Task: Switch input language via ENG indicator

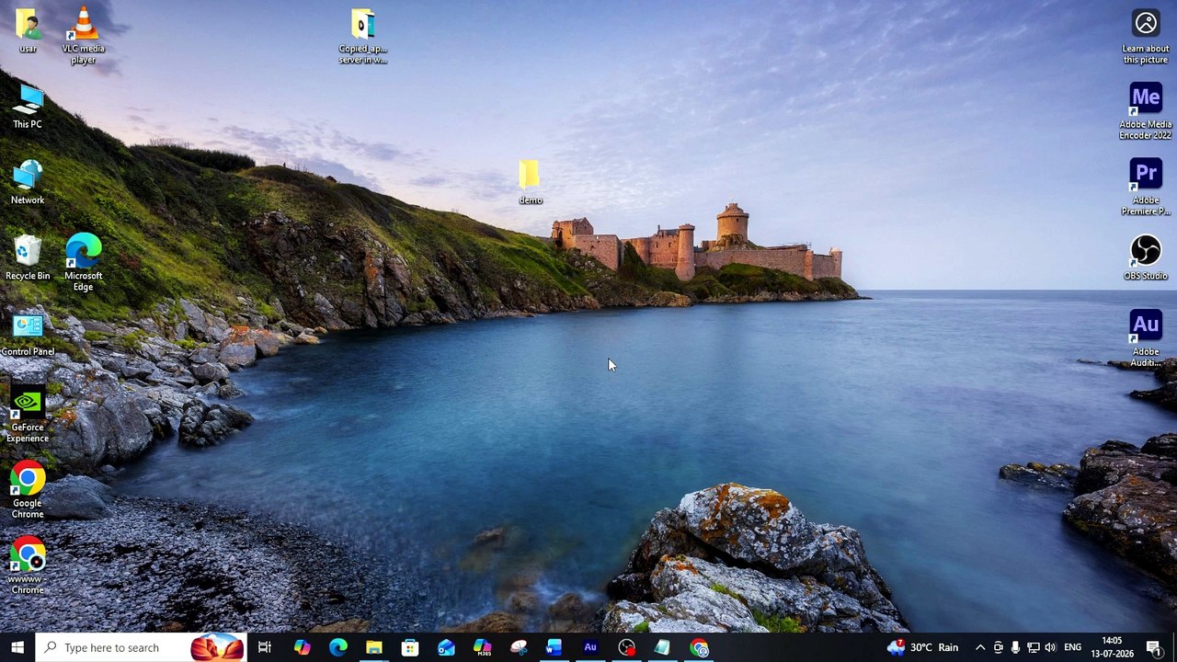Action: point(1072,647)
